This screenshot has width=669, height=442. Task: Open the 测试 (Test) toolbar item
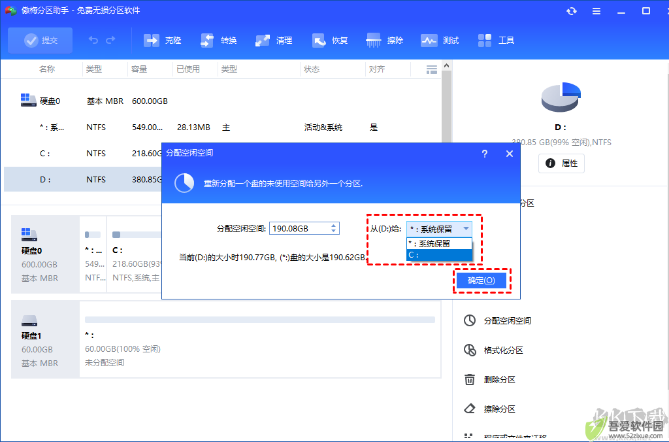[x=440, y=40]
